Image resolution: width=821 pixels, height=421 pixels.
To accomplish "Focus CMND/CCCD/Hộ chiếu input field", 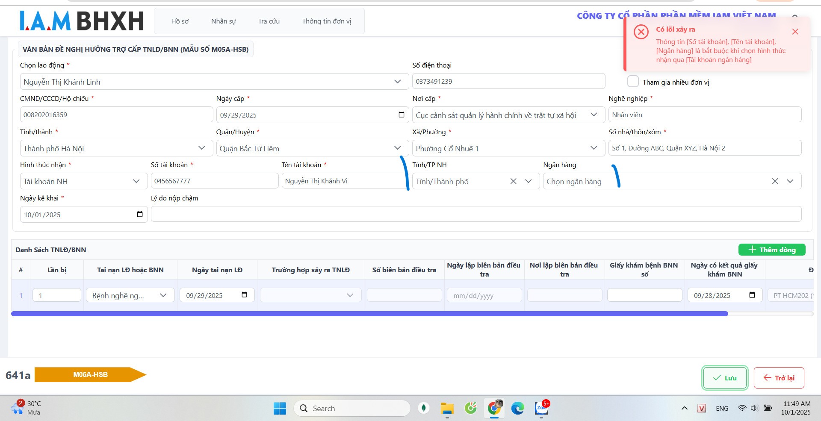I will click(x=116, y=115).
